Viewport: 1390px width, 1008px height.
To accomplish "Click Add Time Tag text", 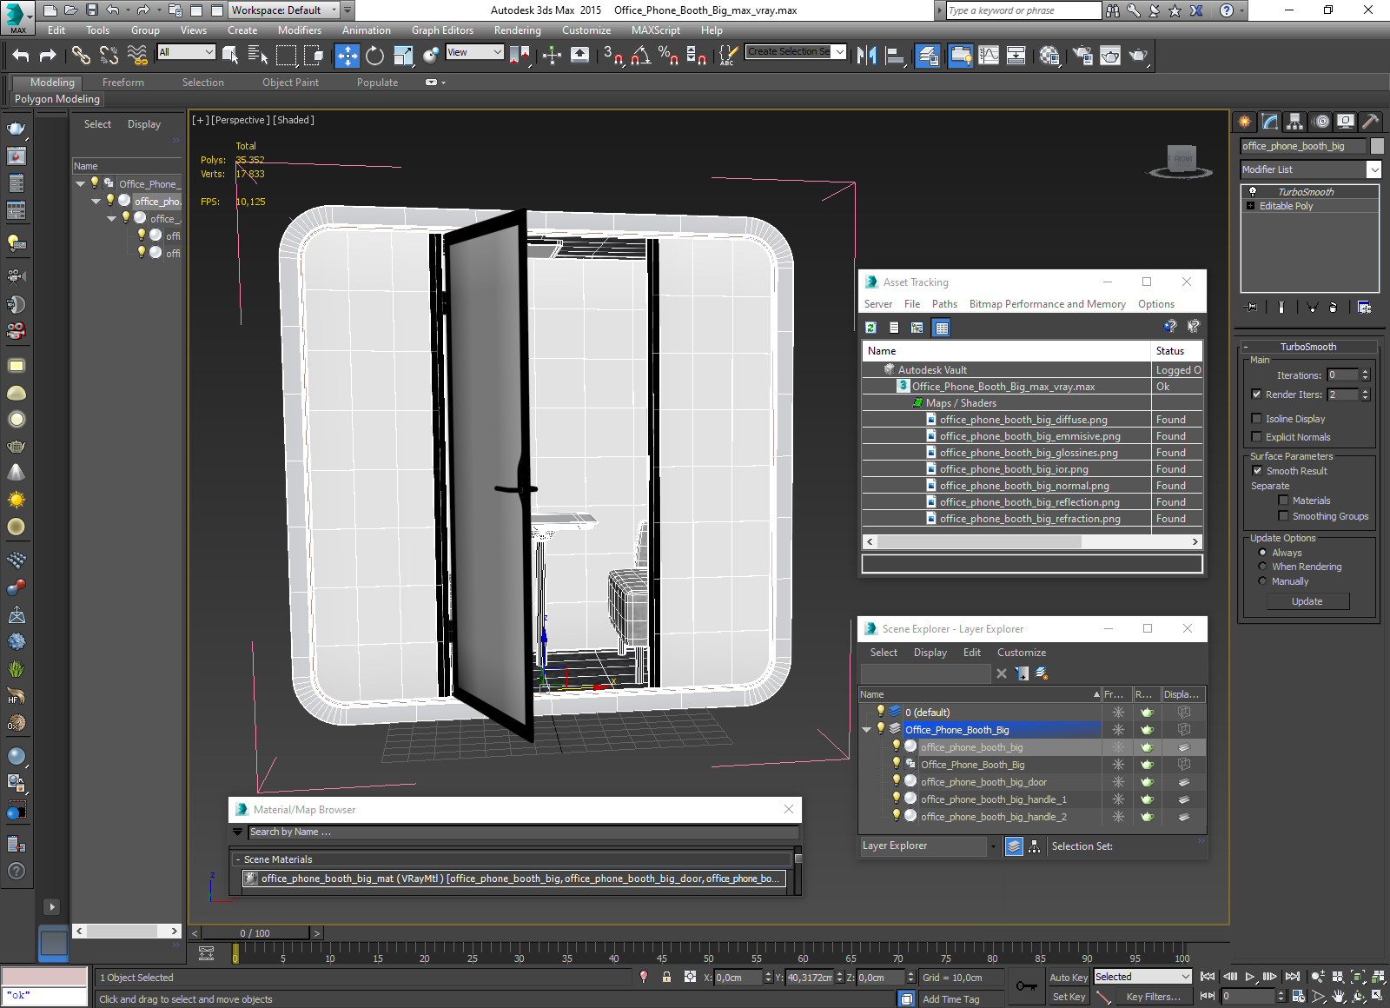I will click(950, 999).
